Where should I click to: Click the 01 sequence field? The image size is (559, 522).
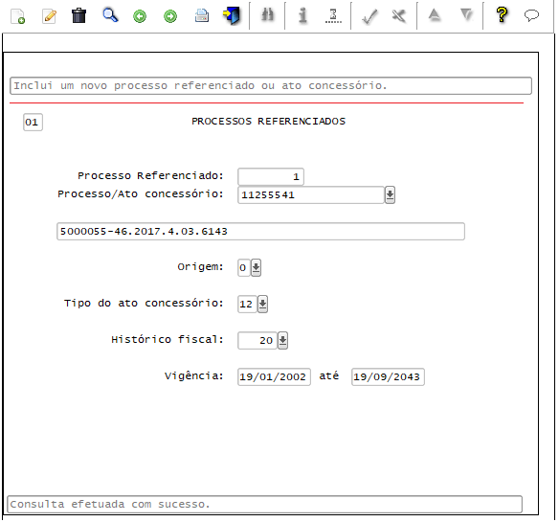[x=33, y=123]
